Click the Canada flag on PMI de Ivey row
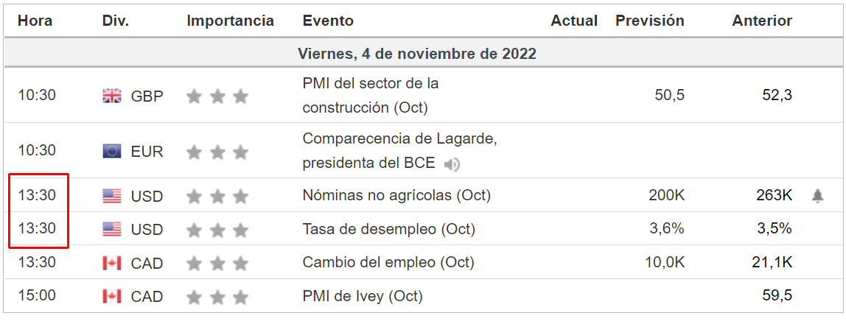Image resolution: width=846 pixels, height=324 pixels. coord(112,297)
